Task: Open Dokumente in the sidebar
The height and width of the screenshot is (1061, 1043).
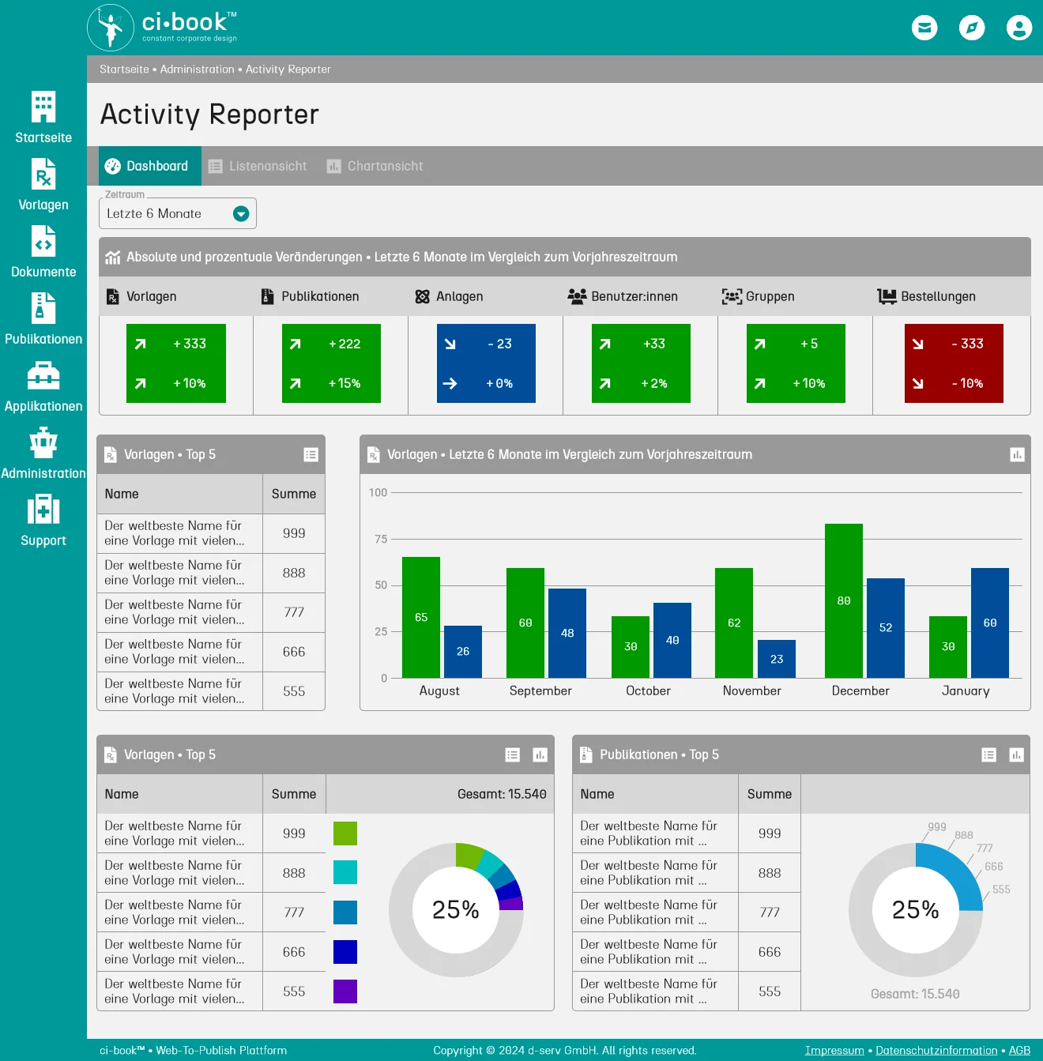Action: [x=43, y=252]
